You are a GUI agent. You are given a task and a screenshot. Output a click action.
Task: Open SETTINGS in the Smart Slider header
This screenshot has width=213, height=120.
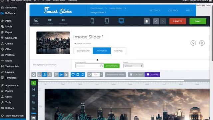click(155, 10)
